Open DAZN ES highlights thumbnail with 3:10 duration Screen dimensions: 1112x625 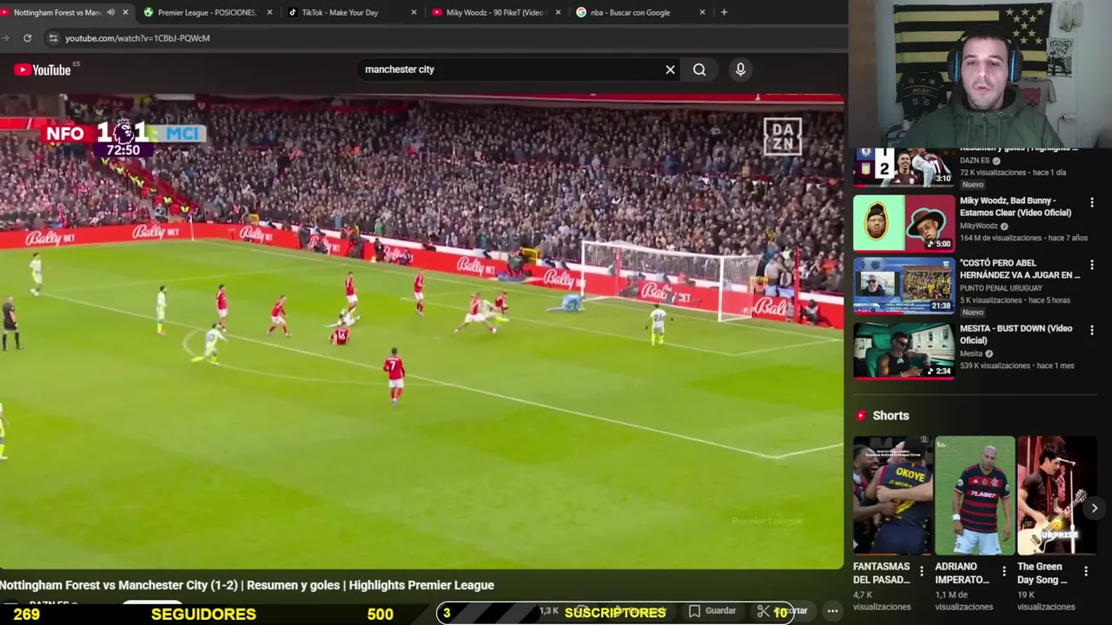[903, 167]
